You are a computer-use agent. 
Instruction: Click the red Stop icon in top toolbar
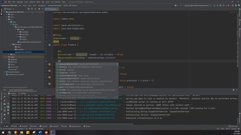coord(229,5)
